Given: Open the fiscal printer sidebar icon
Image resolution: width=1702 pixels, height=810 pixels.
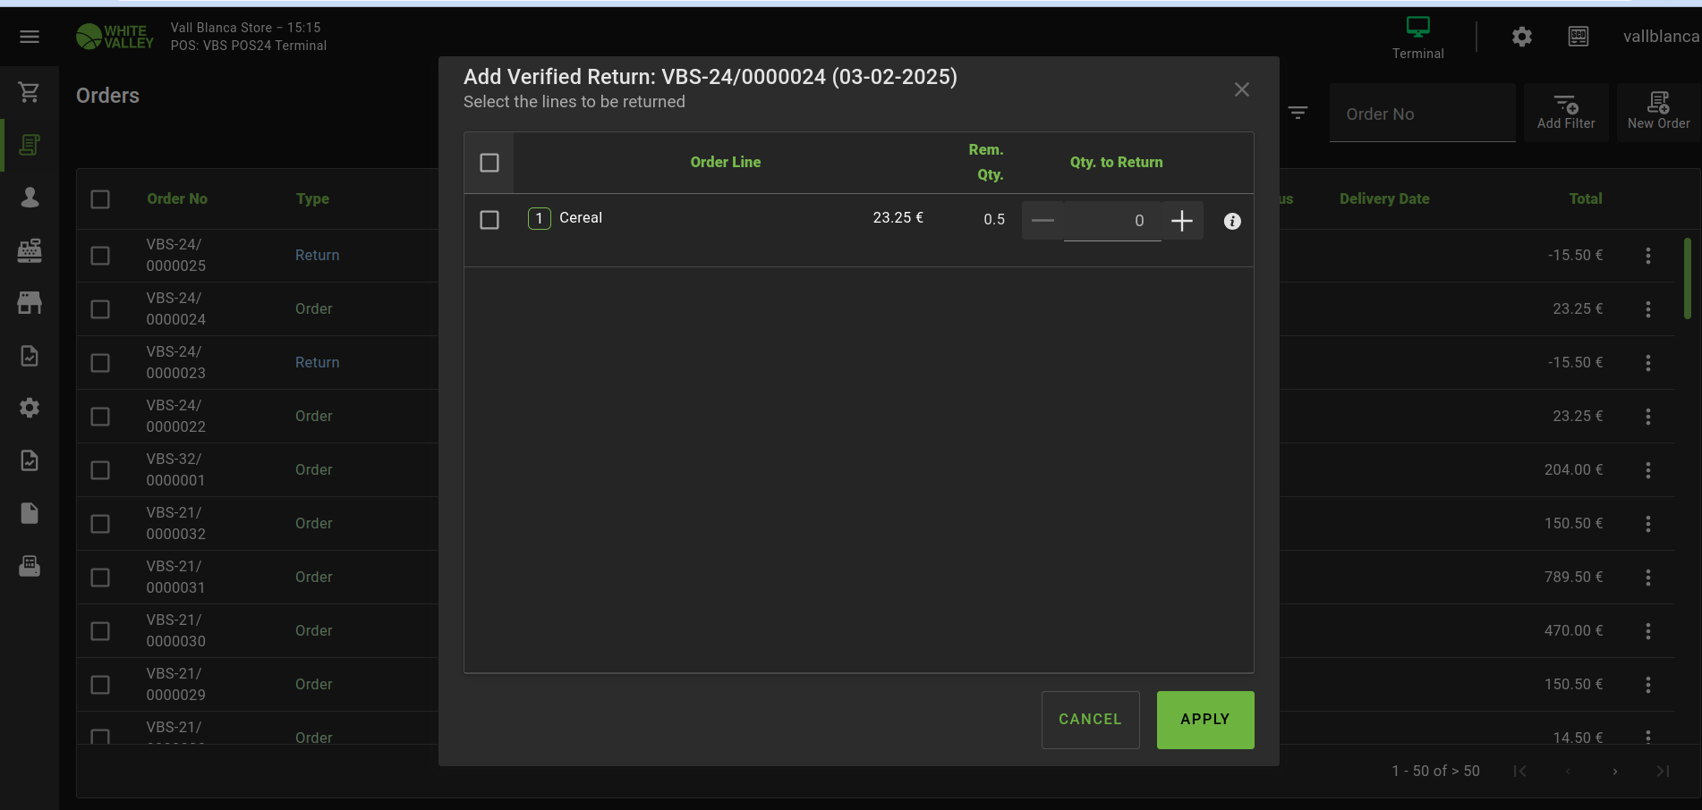Looking at the screenshot, I should tap(30, 566).
